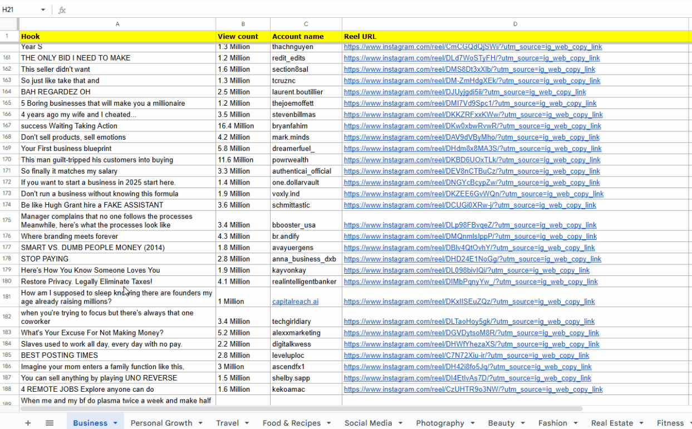Open the Business tab dropdown arrow

click(116, 423)
